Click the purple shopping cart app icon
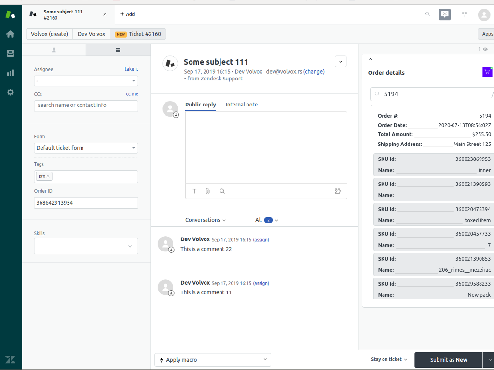 487,72
